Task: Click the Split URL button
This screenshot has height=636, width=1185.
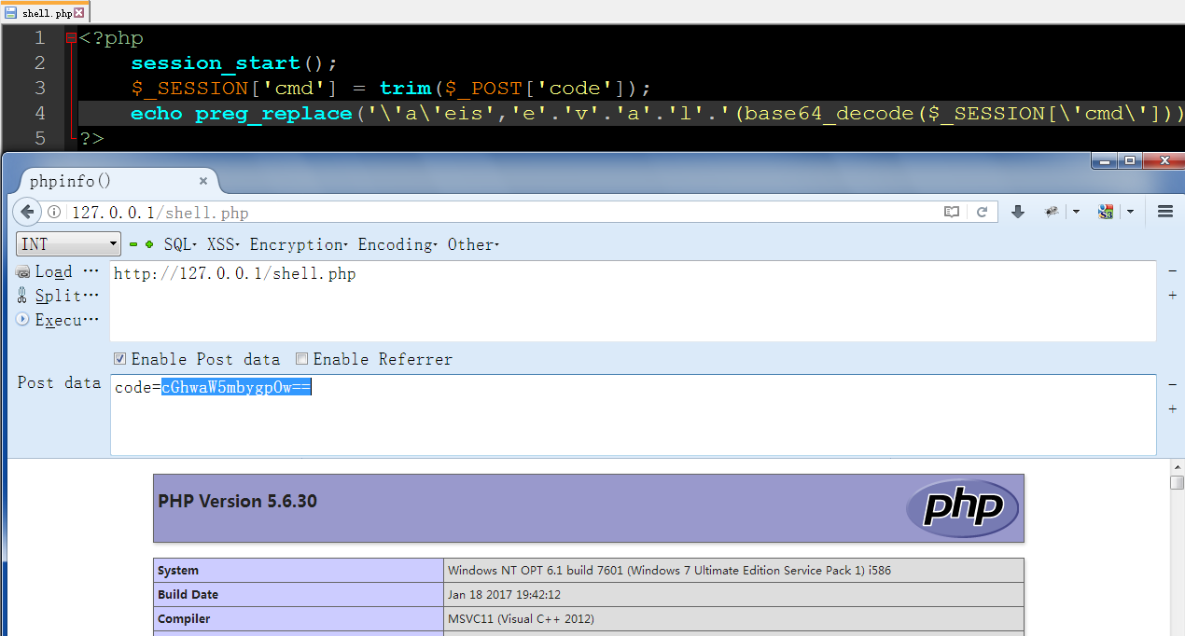Action: (58, 296)
